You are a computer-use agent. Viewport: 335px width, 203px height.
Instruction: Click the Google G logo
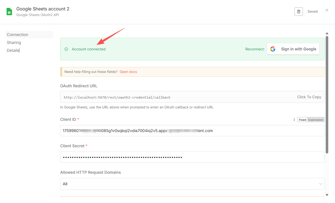pyautogui.click(x=273, y=49)
